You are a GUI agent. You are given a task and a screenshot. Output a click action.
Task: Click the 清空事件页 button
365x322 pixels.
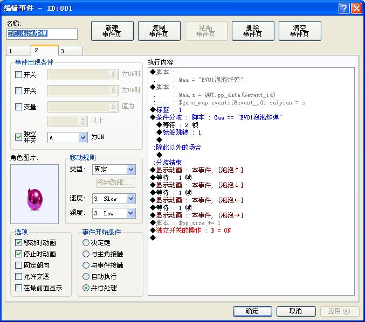300,31
